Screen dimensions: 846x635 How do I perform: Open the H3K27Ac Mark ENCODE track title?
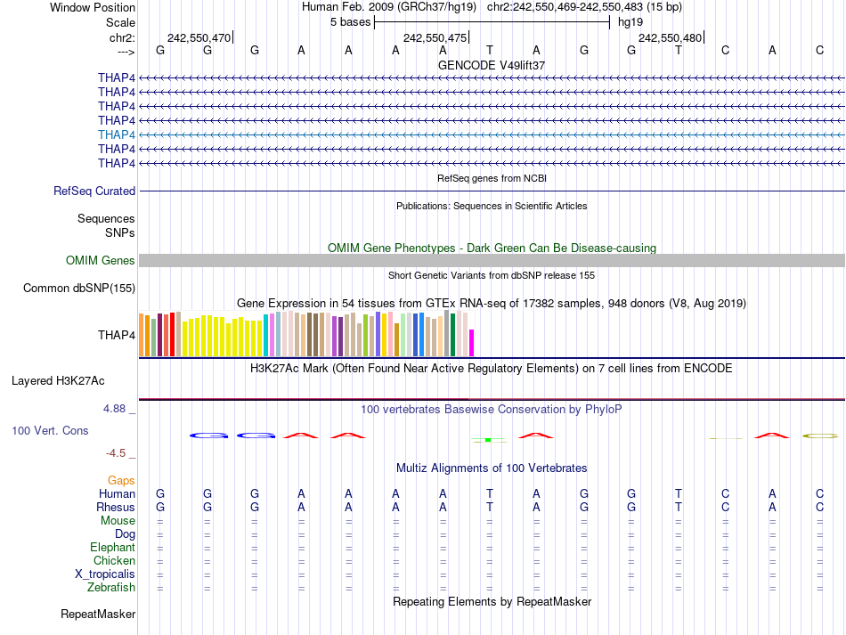click(x=492, y=369)
